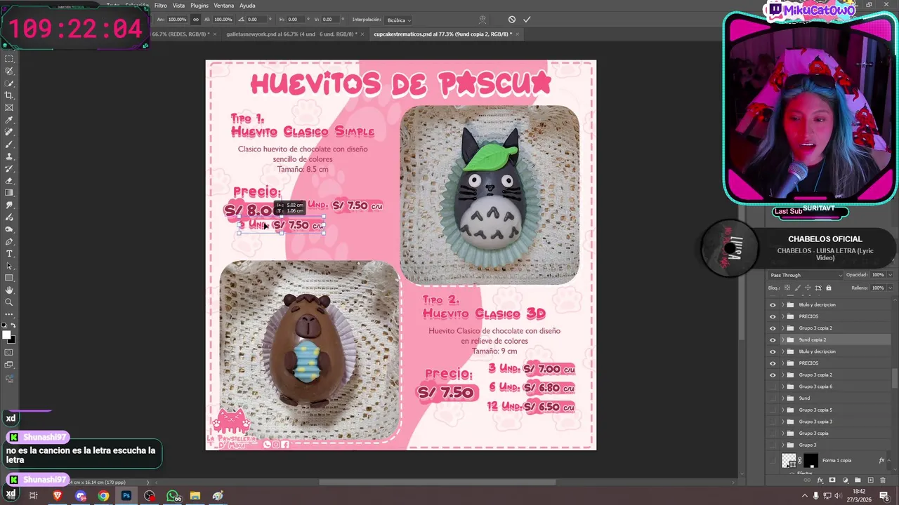
Task: Select the Clone Stamp tool
Action: 9,156
